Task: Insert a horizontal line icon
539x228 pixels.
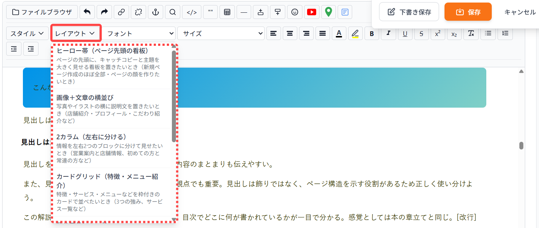Action: [x=244, y=12]
